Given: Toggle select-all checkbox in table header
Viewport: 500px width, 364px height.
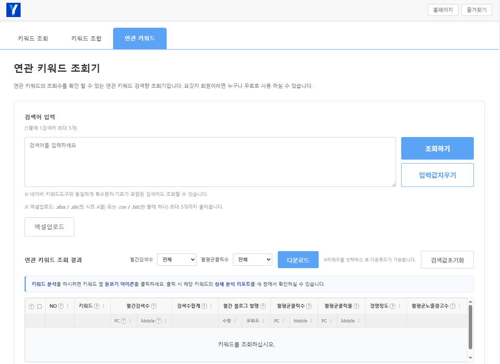Looking at the screenshot, I should 39,306.
